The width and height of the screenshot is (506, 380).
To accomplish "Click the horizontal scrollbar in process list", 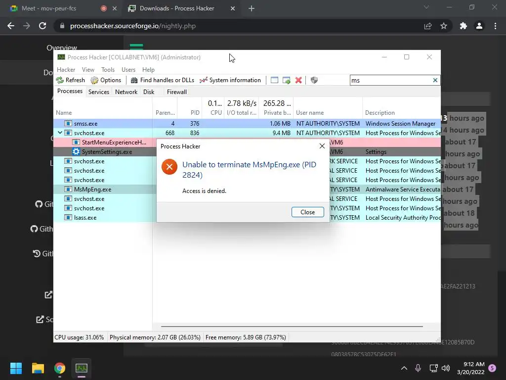I will pos(292,327).
